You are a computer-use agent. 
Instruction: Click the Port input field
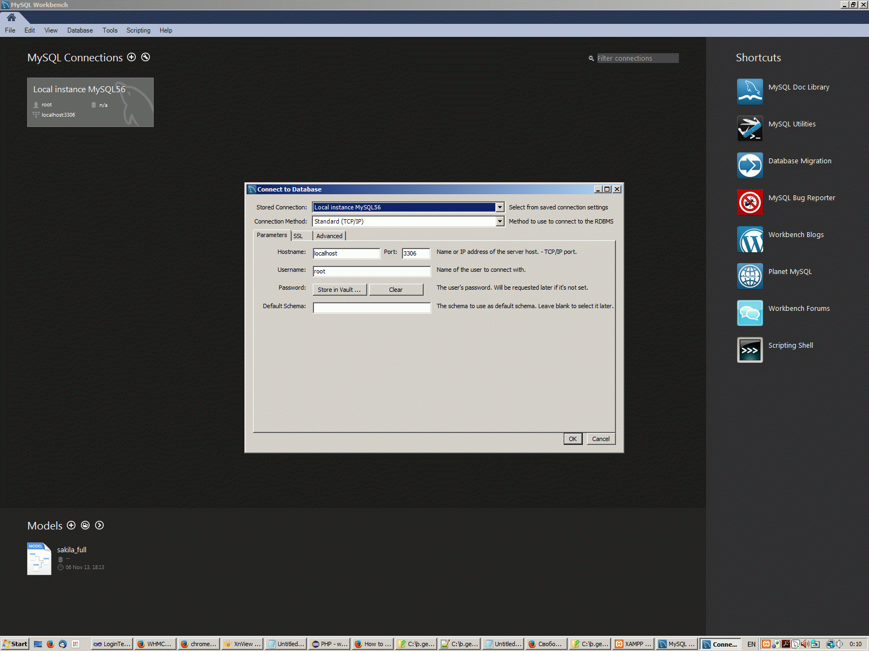click(x=416, y=253)
